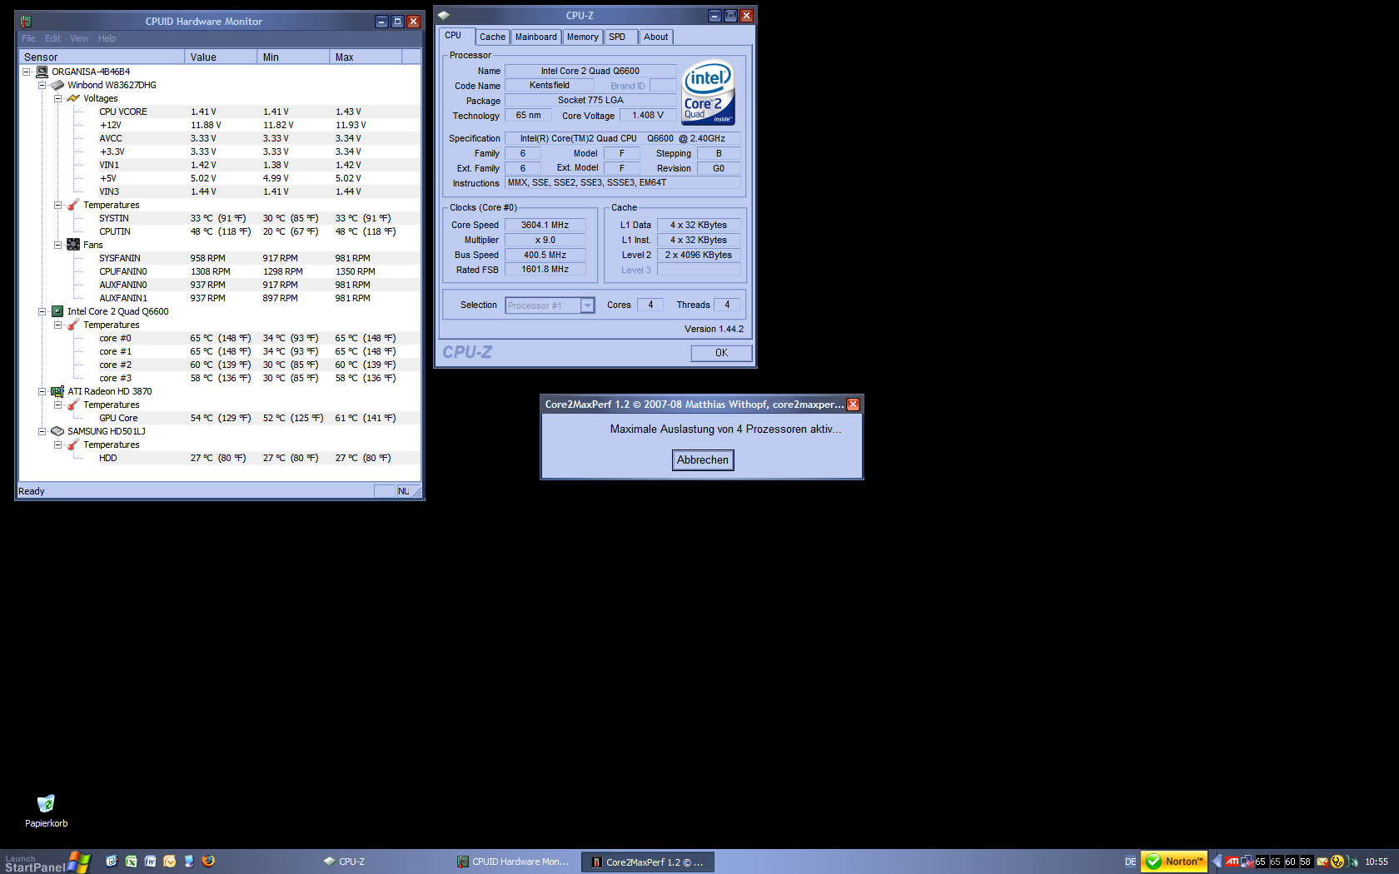Click the Voltages lightning icon

[73, 98]
